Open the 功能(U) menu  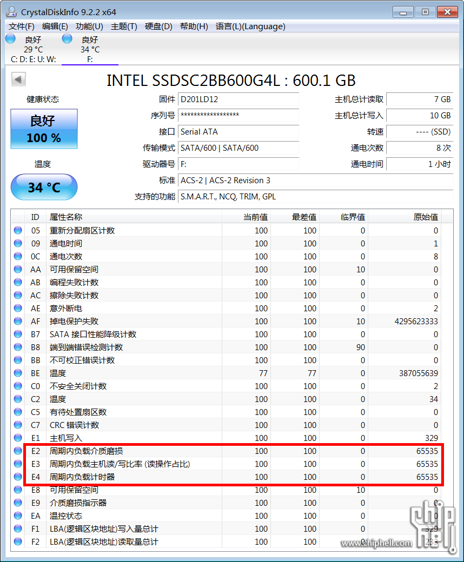[x=89, y=26]
